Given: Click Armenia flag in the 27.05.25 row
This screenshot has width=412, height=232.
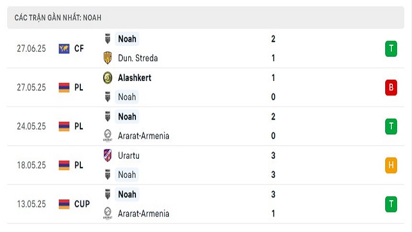Looking at the screenshot, I should click(x=64, y=88).
